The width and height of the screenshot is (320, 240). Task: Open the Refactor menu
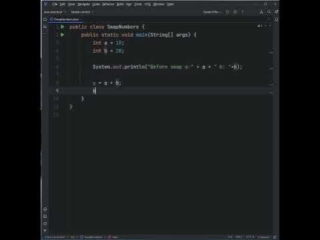[x=108, y=4]
